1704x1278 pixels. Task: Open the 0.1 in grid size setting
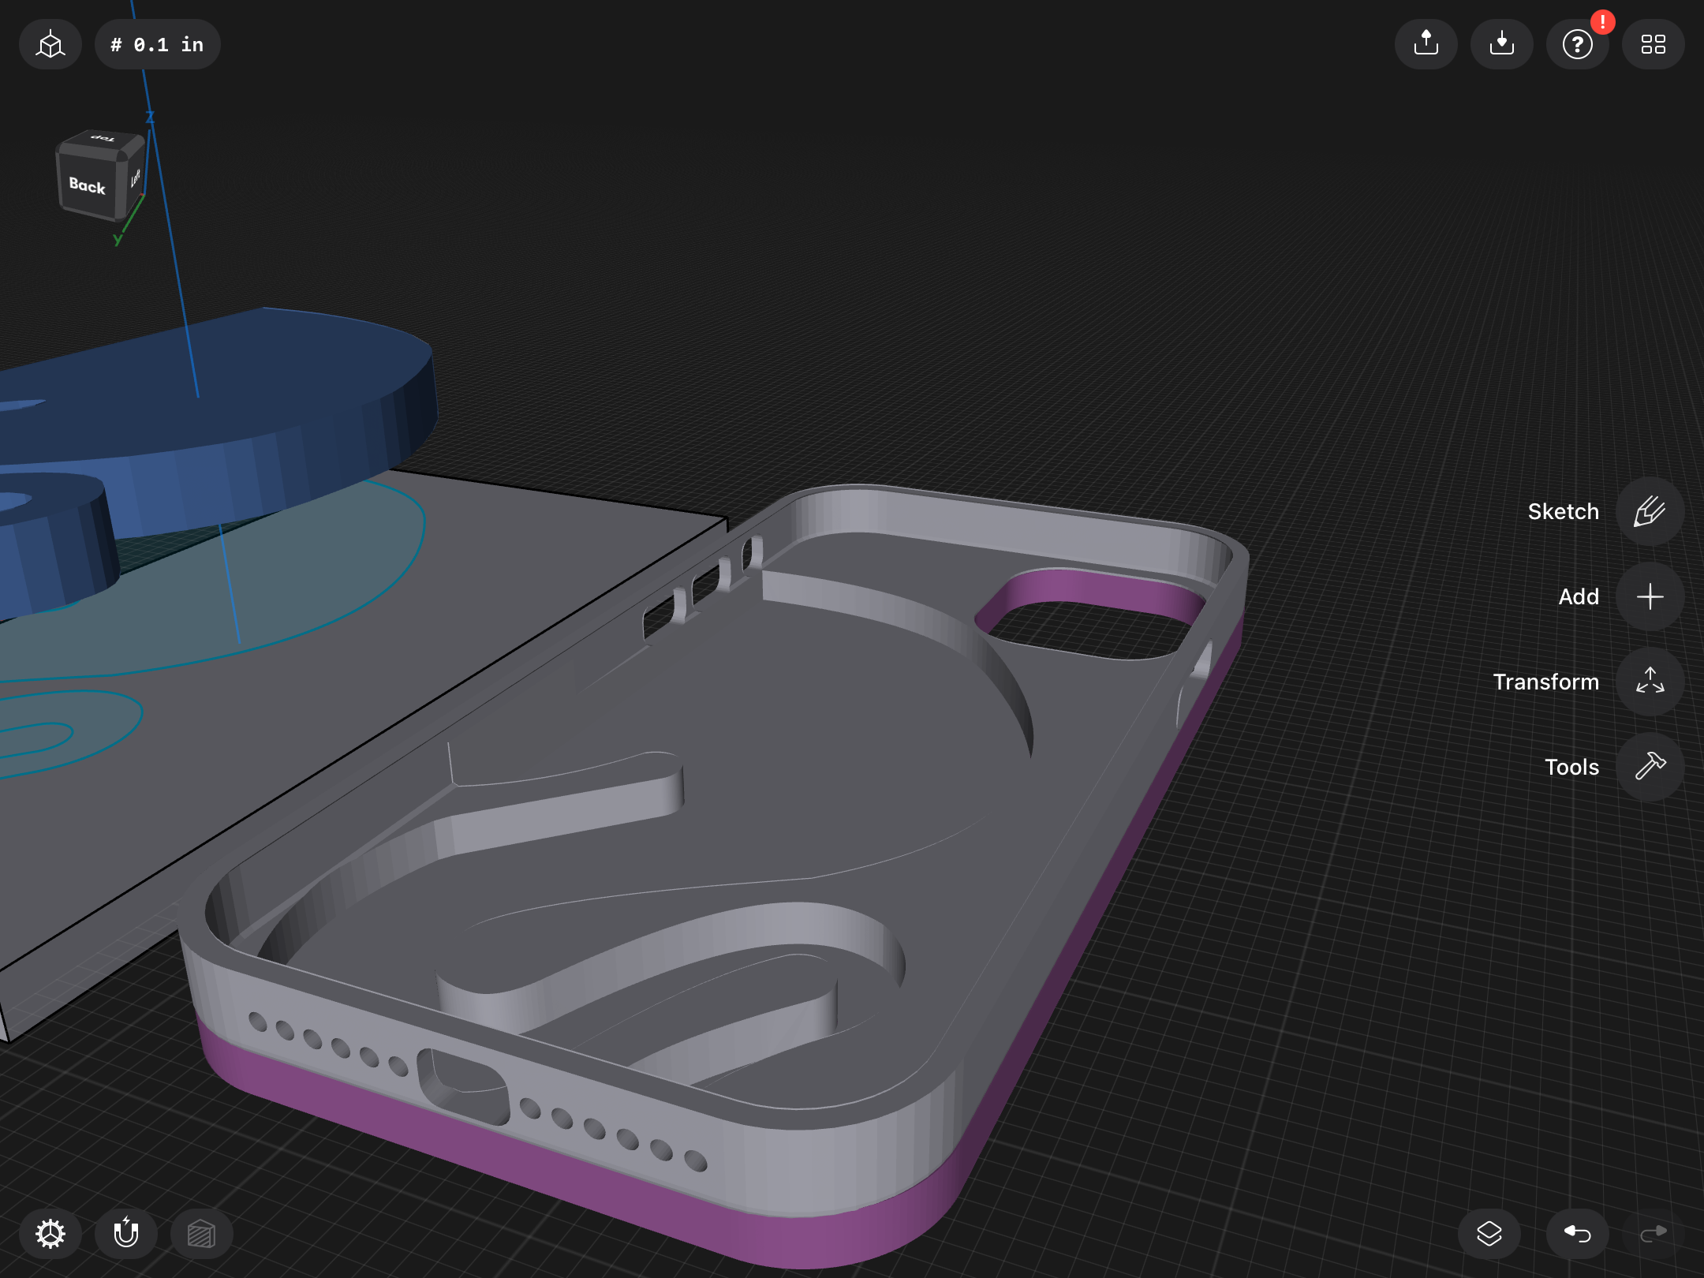157,44
